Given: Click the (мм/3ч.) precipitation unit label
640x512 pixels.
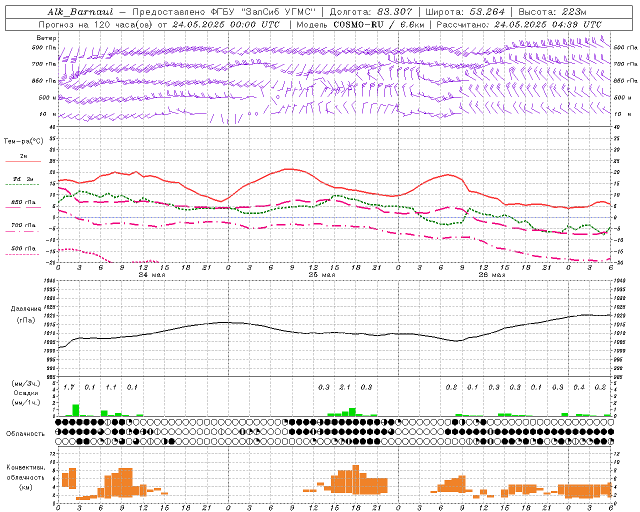Looking at the screenshot, I should [x=26, y=384].
